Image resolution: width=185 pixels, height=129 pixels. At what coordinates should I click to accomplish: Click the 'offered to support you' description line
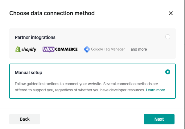coord(80,90)
